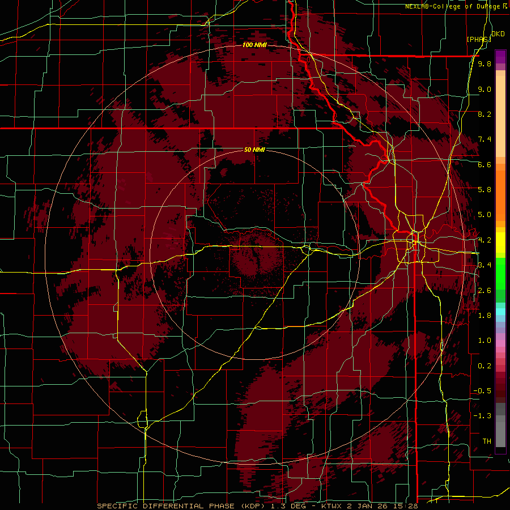Click the 5.8 scale value
Image resolution: width=510 pixels, height=510 pixels.
484,190
